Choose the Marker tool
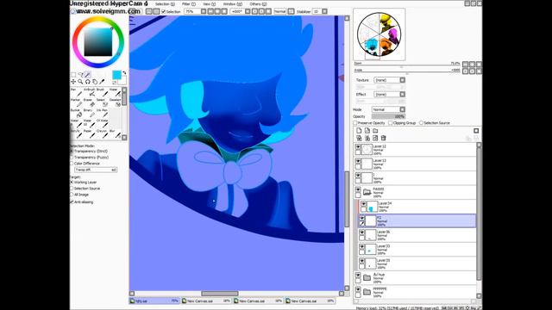 [76, 102]
